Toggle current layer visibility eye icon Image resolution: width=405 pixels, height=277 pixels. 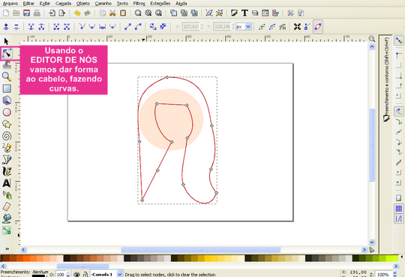76,275
